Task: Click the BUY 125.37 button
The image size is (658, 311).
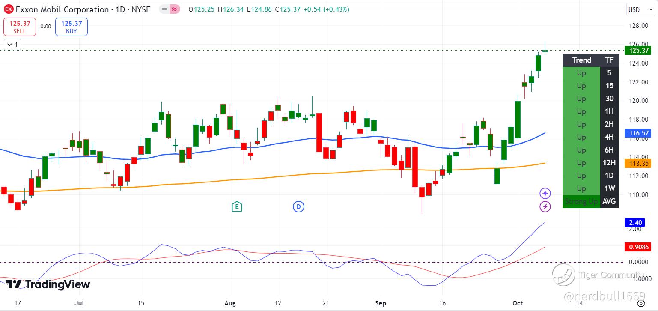Action: (71, 27)
